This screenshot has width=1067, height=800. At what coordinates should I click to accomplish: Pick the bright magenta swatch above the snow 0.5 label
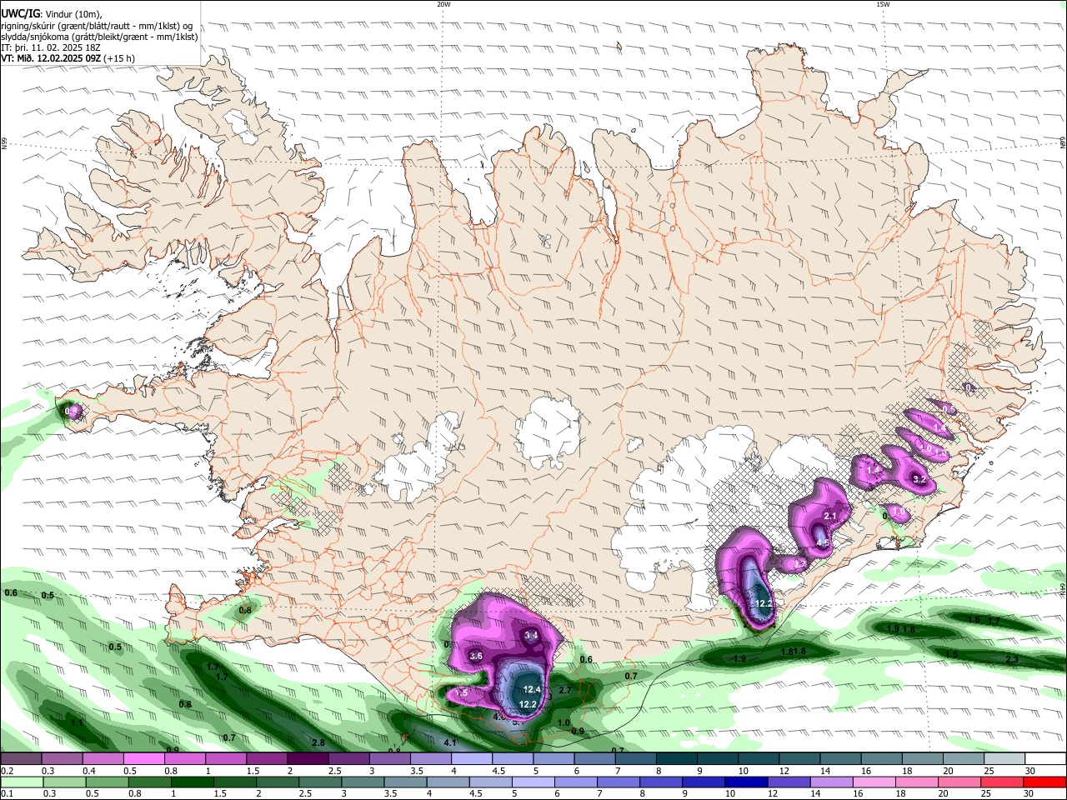143,759
